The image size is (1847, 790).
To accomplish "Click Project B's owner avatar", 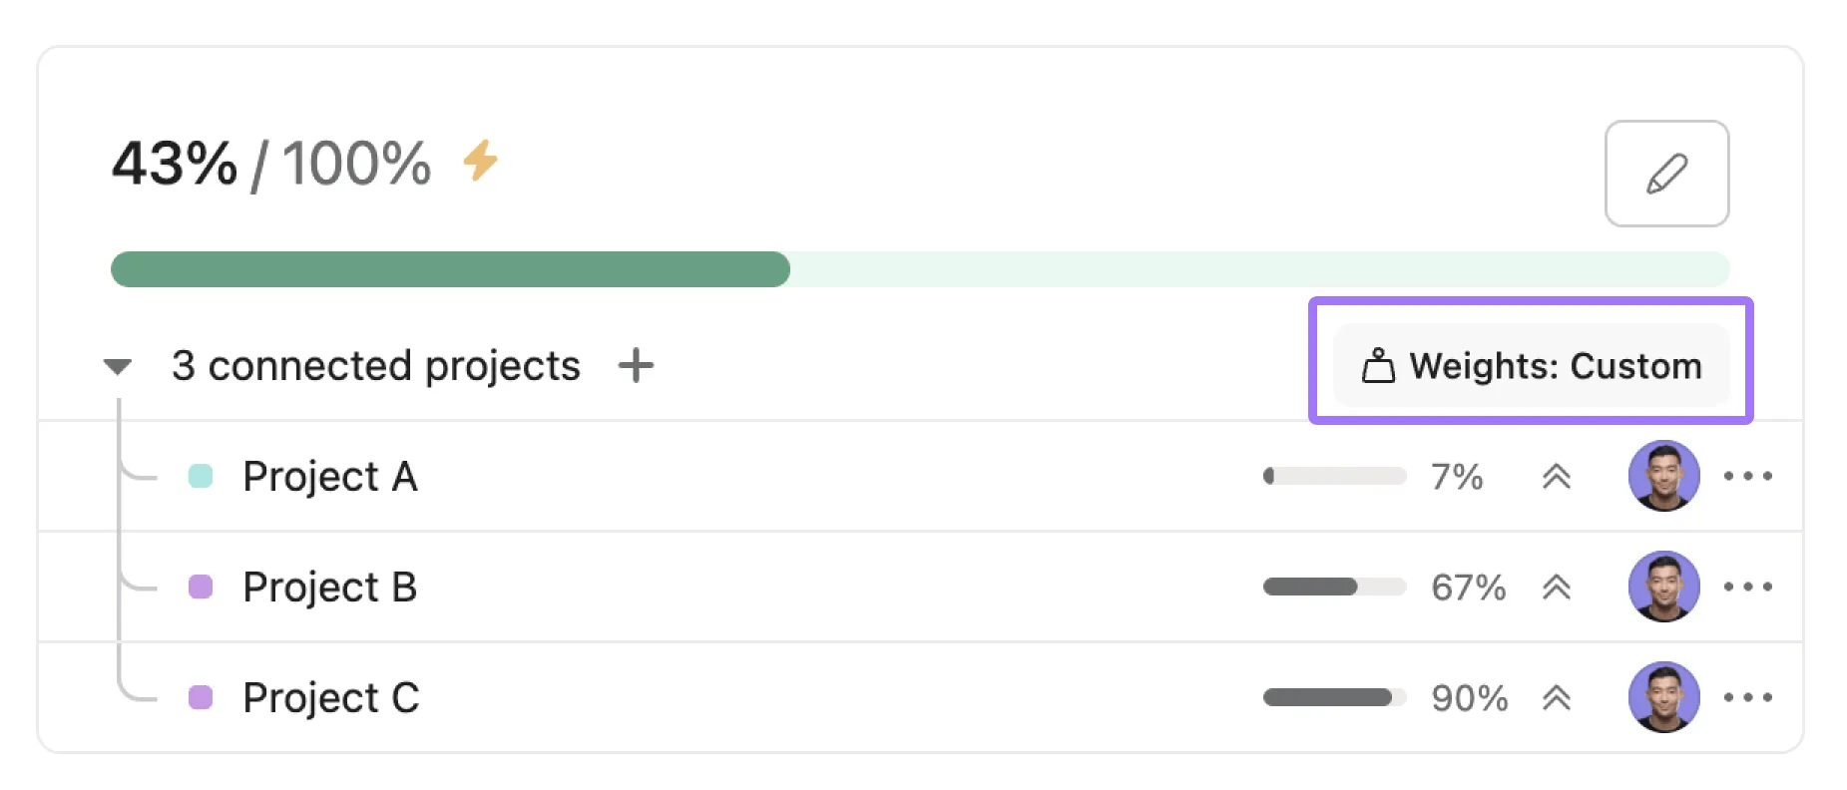I will pos(1663,587).
